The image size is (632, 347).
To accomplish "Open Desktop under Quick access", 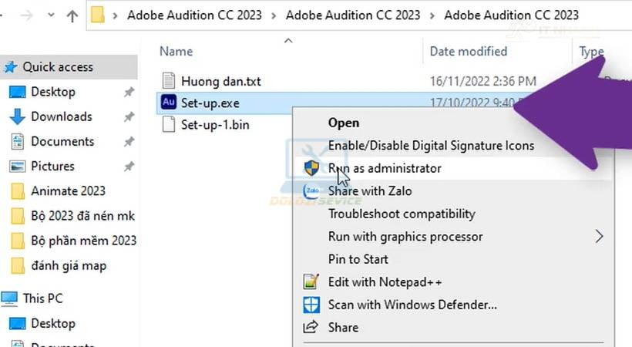I will coord(53,92).
